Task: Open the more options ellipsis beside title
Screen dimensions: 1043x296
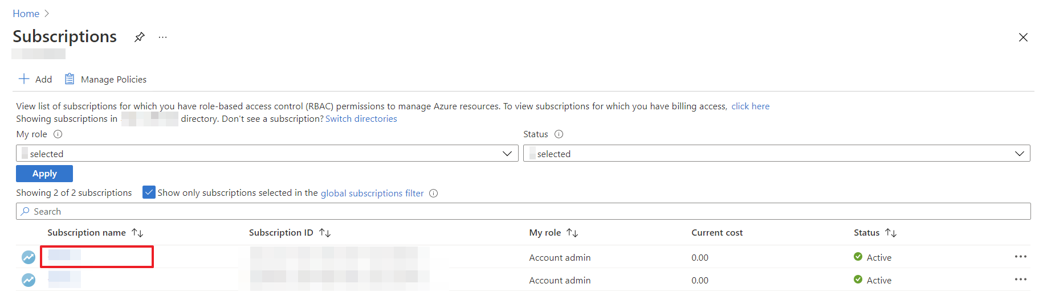Action: pos(163,37)
